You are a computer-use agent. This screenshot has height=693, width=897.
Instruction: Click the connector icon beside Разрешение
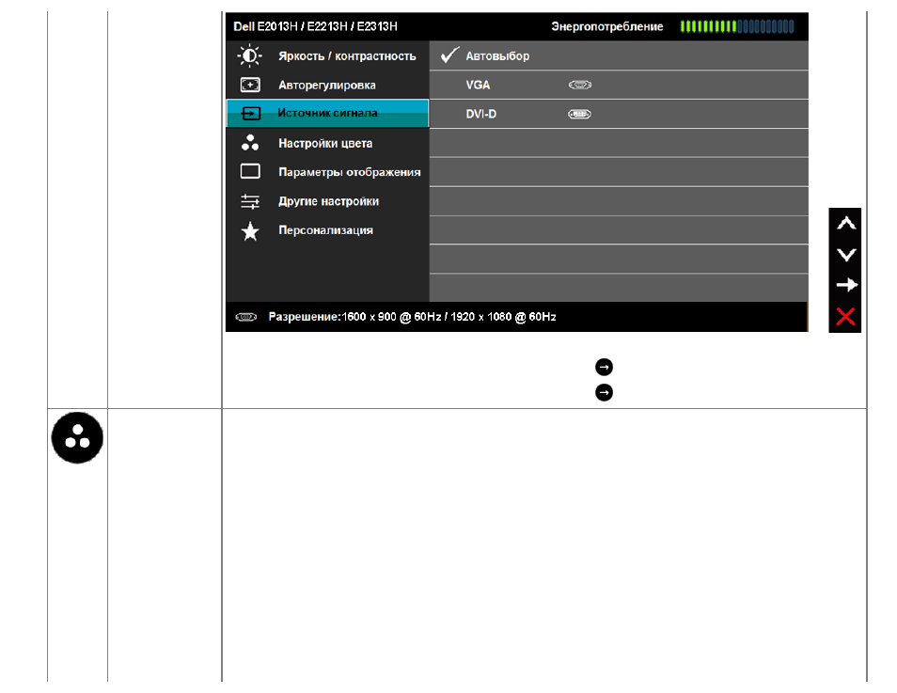click(x=246, y=317)
